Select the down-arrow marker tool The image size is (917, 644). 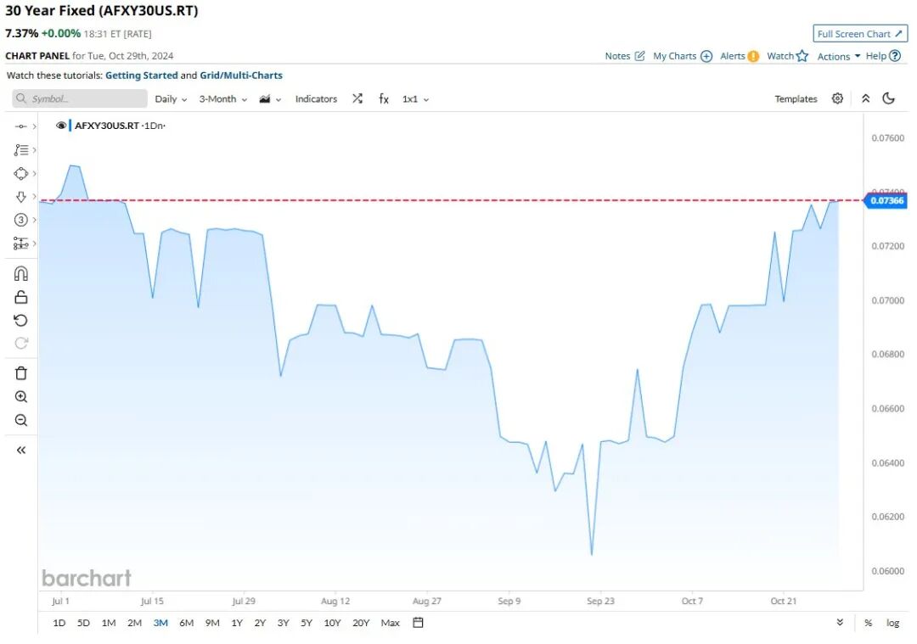tap(21, 197)
